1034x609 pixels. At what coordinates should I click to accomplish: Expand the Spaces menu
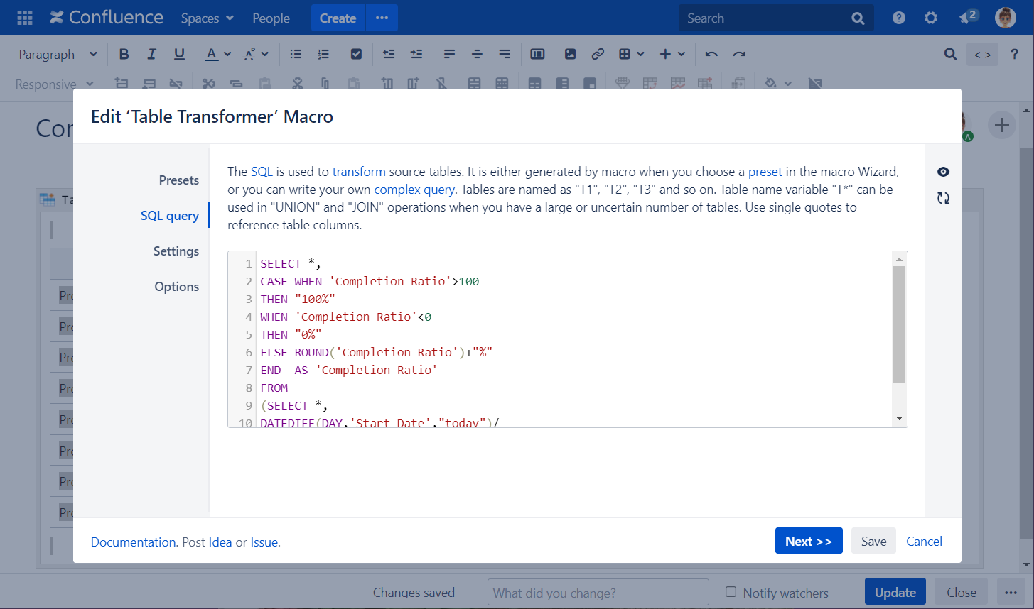[207, 18]
